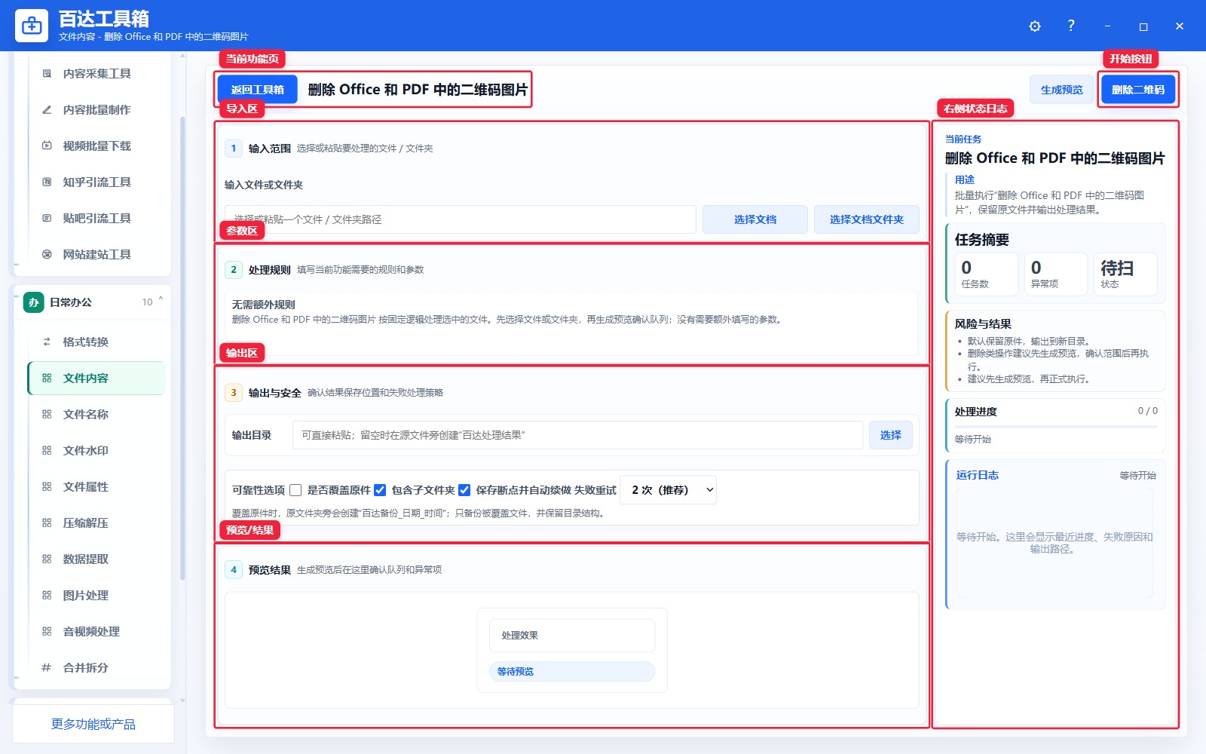Image resolution: width=1206 pixels, height=754 pixels.
Task: Open help with the question mark icon
Action: click(x=1071, y=26)
